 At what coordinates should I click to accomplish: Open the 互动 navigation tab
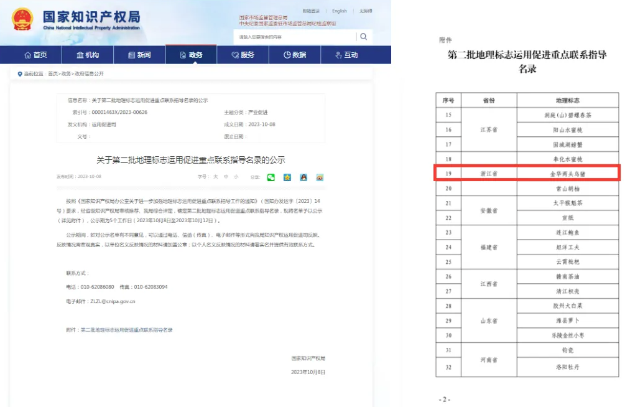click(347, 55)
